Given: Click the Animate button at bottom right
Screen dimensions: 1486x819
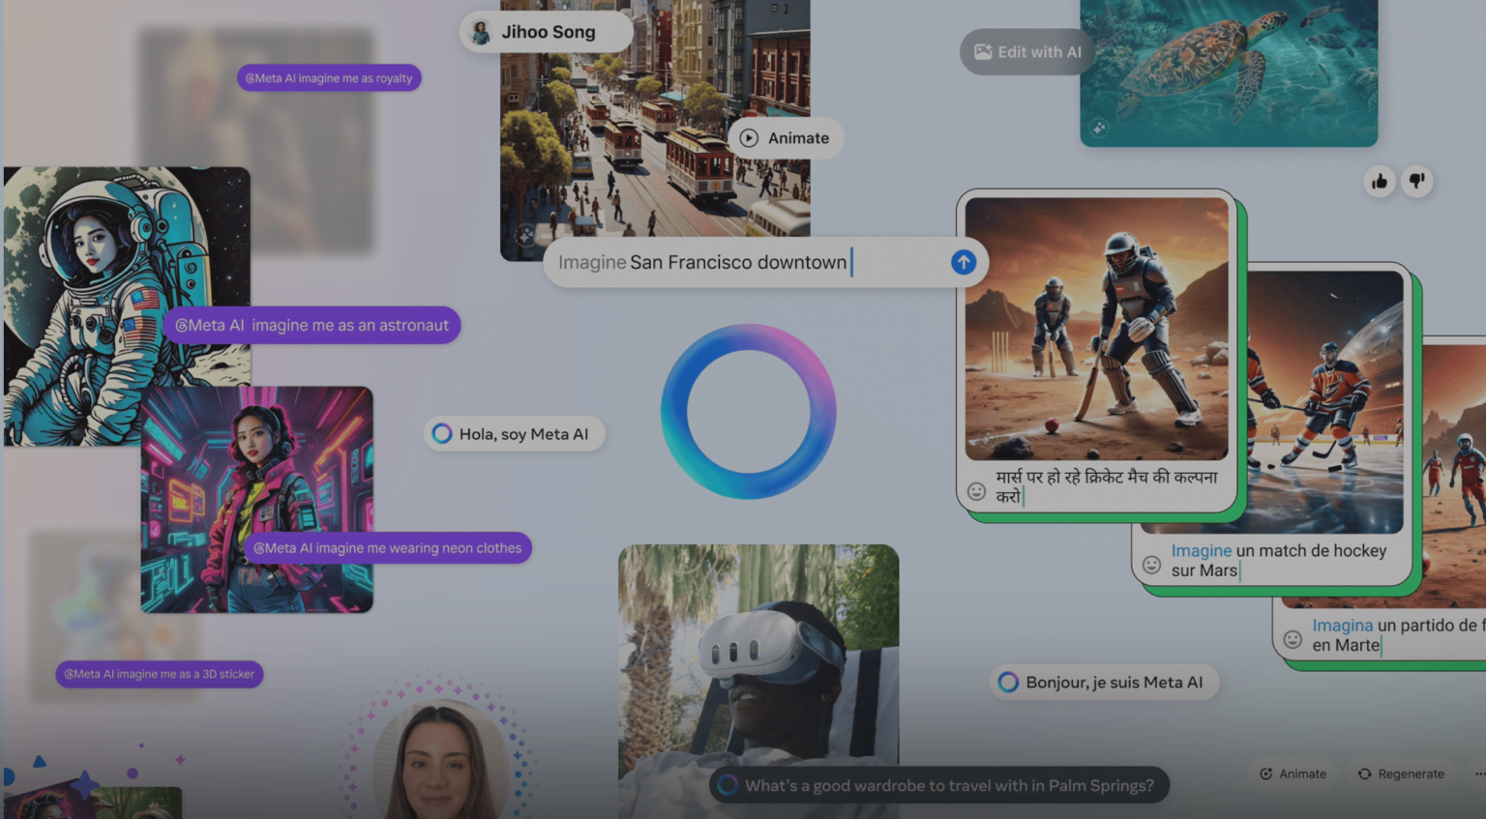Looking at the screenshot, I should (x=1293, y=774).
